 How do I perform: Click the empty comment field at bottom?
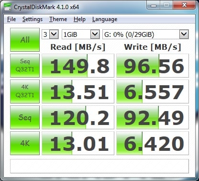click(x=99, y=166)
